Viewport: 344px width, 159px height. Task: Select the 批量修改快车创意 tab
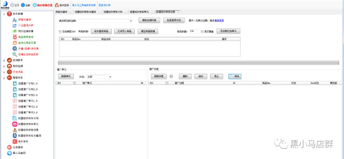(x=166, y=12)
